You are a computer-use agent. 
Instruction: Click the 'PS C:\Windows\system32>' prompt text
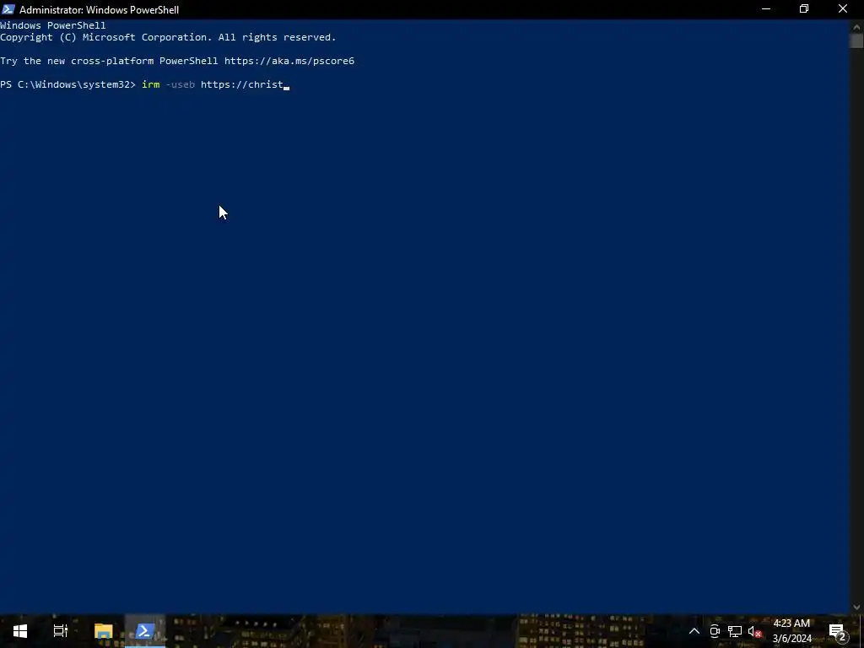67,84
